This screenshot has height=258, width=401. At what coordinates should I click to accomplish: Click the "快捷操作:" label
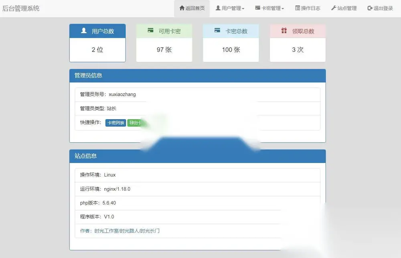pos(91,122)
